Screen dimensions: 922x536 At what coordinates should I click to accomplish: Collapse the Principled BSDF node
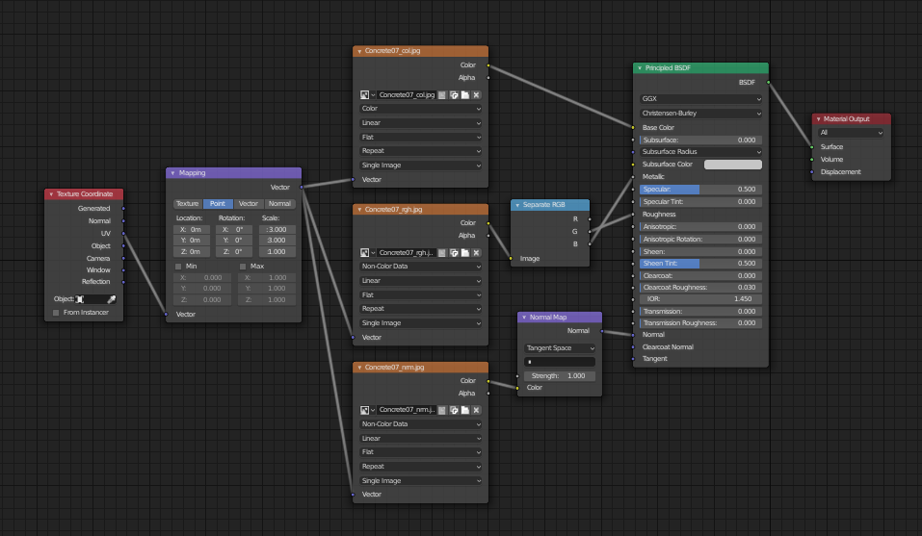tap(640, 68)
